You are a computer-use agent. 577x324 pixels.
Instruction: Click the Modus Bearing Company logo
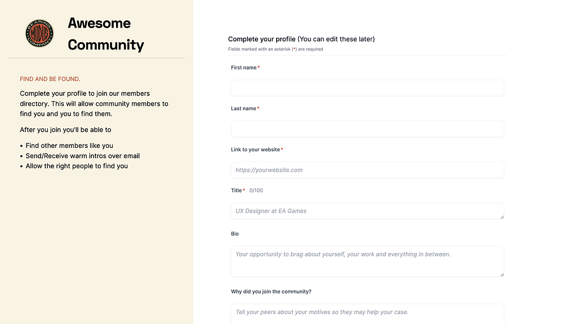(39, 33)
